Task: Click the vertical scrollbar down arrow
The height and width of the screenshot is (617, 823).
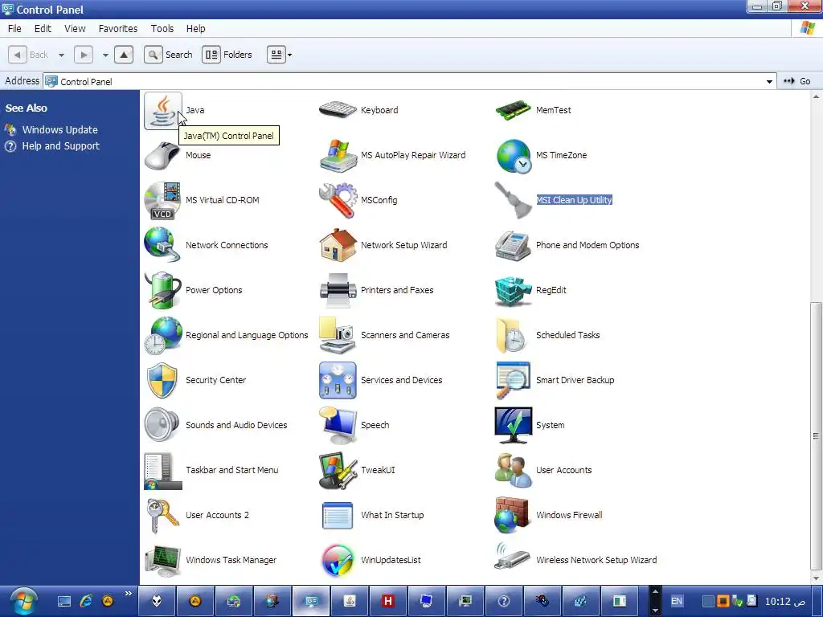Action: [x=817, y=578]
